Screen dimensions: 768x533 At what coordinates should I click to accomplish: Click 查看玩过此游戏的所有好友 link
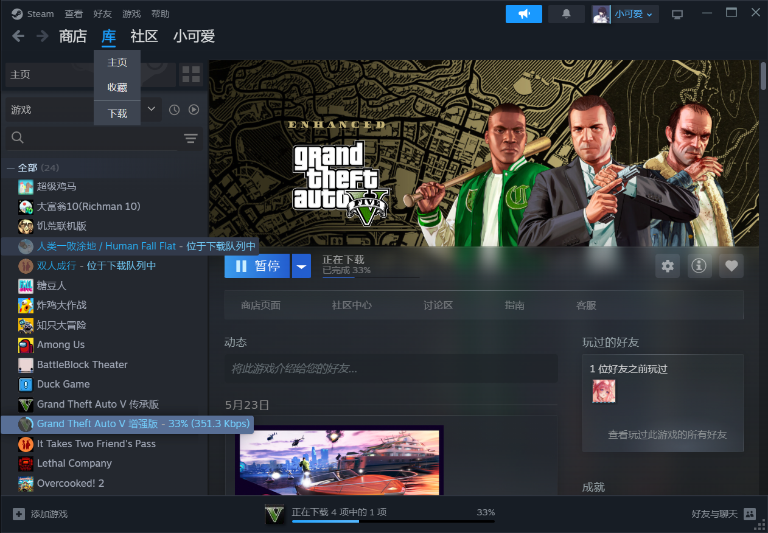pyautogui.click(x=668, y=435)
